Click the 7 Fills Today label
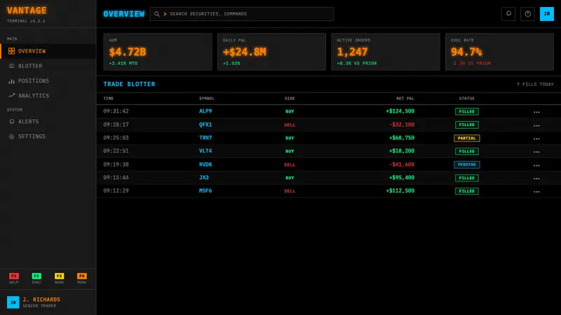This screenshot has width=561, height=315. (535, 84)
